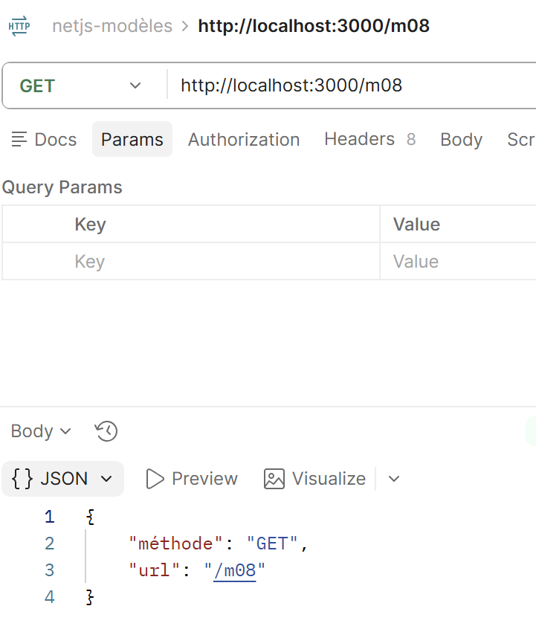Switch to the Authorization tab
The height and width of the screenshot is (629, 536).
coord(244,140)
